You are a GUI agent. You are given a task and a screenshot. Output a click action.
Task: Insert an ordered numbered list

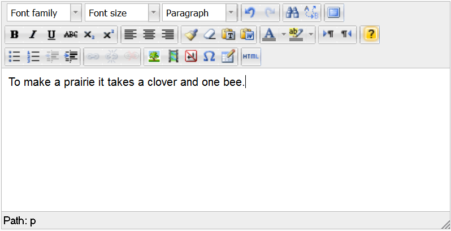tap(33, 56)
